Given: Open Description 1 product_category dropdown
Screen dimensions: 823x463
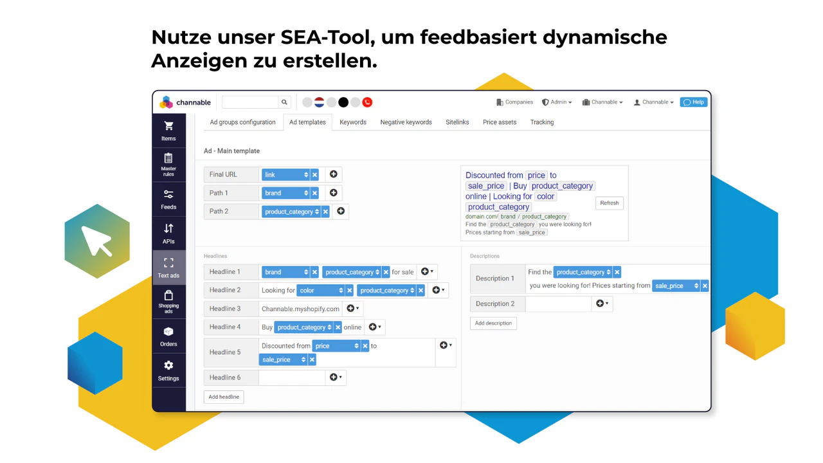Looking at the screenshot, I should click(x=583, y=272).
